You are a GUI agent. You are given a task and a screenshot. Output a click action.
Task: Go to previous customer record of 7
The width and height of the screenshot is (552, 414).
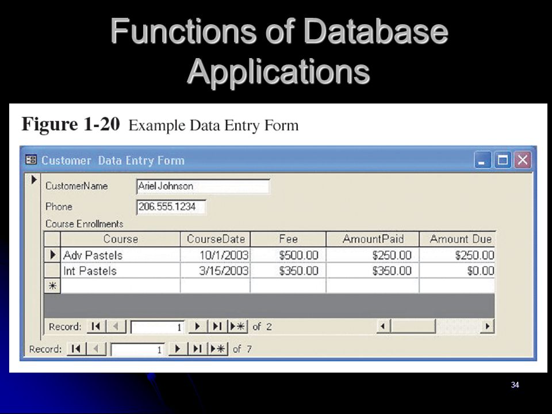tap(96, 349)
